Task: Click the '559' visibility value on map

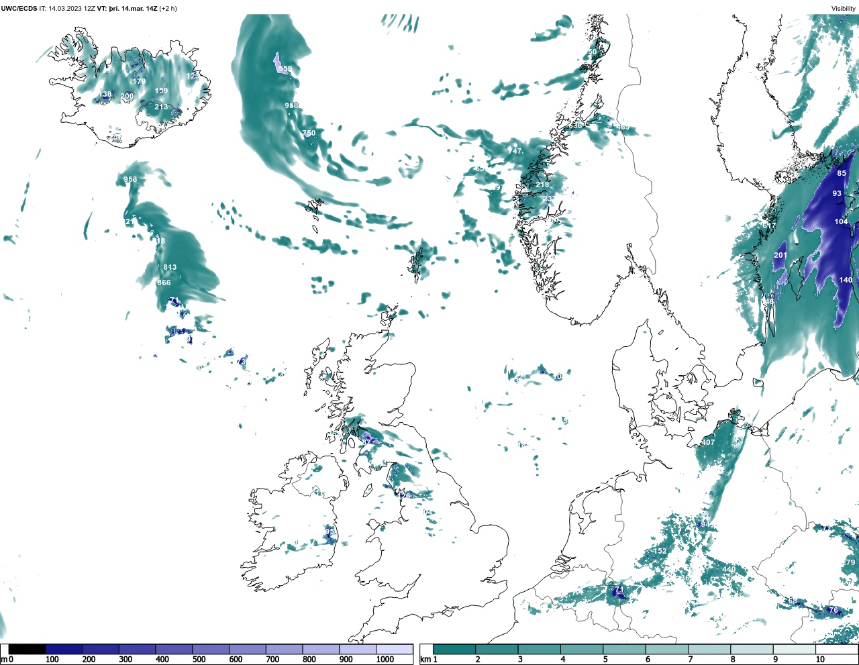Action: coord(285,69)
